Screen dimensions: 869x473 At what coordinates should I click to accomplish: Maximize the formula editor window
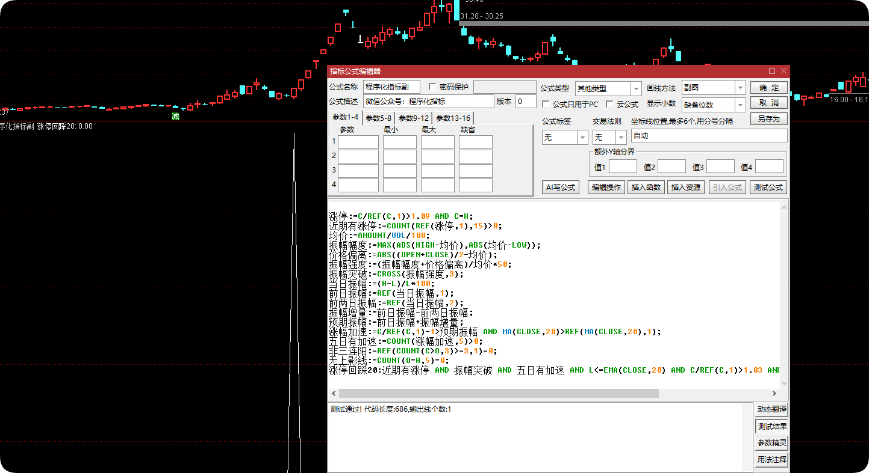pyautogui.click(x=772, y=71)
